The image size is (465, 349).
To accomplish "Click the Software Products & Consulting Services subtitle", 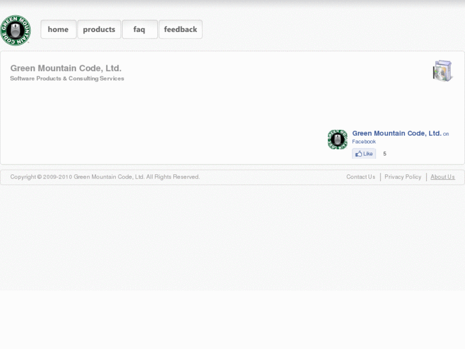I will click(x=67, y=78).
